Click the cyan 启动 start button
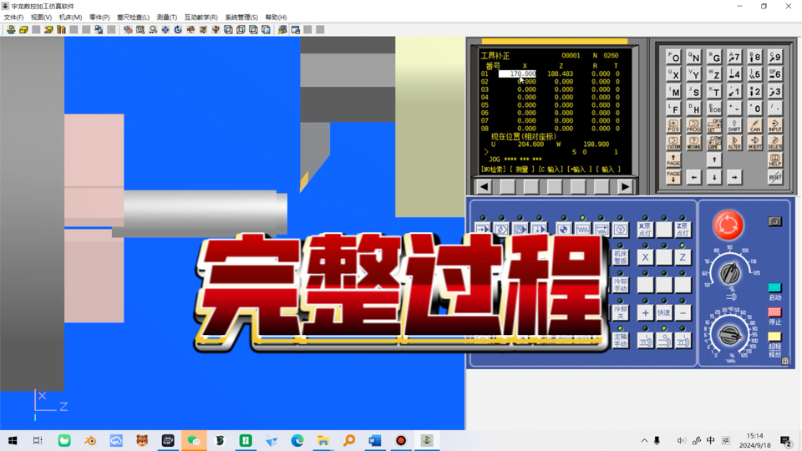The width and height of the screenshot is (802, 451). coord(775,287)
